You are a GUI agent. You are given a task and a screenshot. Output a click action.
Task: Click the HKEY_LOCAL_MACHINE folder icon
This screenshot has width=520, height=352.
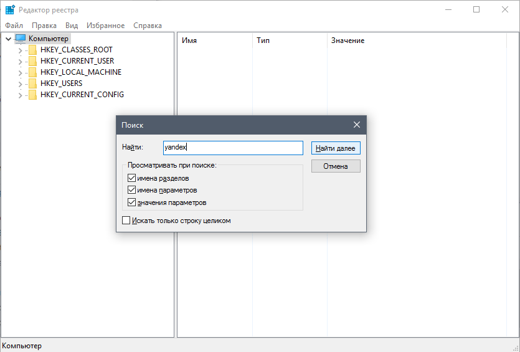[x=33, y=72]
